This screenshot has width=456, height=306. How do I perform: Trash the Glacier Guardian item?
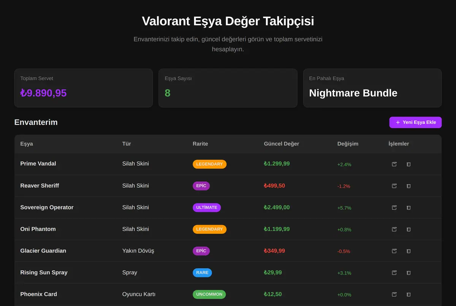[x=408, y=251]
